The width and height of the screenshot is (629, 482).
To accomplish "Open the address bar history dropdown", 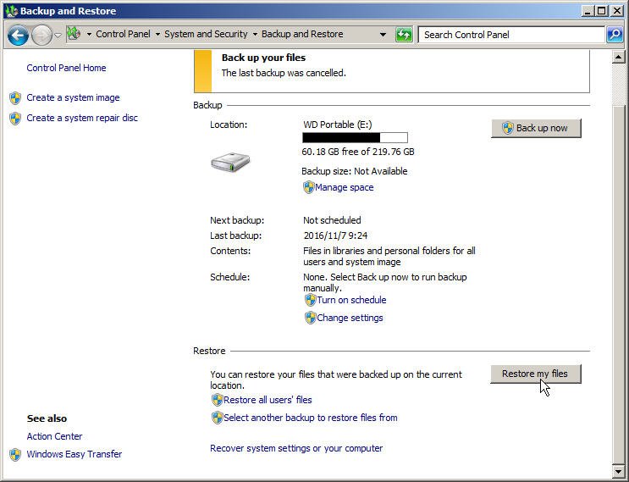I will pyautogui.click(x=383, y=35).
